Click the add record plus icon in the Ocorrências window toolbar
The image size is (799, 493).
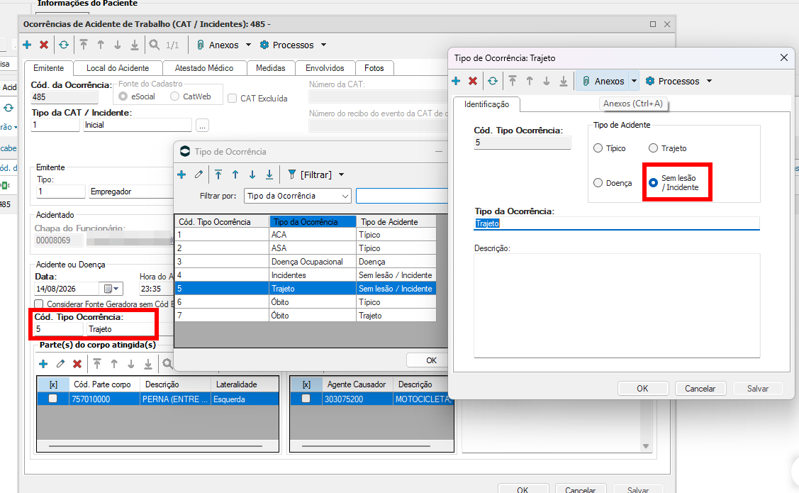pyautogui.click(x=27, y=45)
